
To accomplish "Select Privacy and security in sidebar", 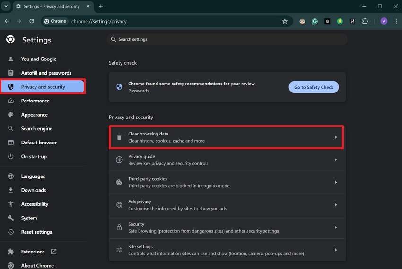I will 43,87.
